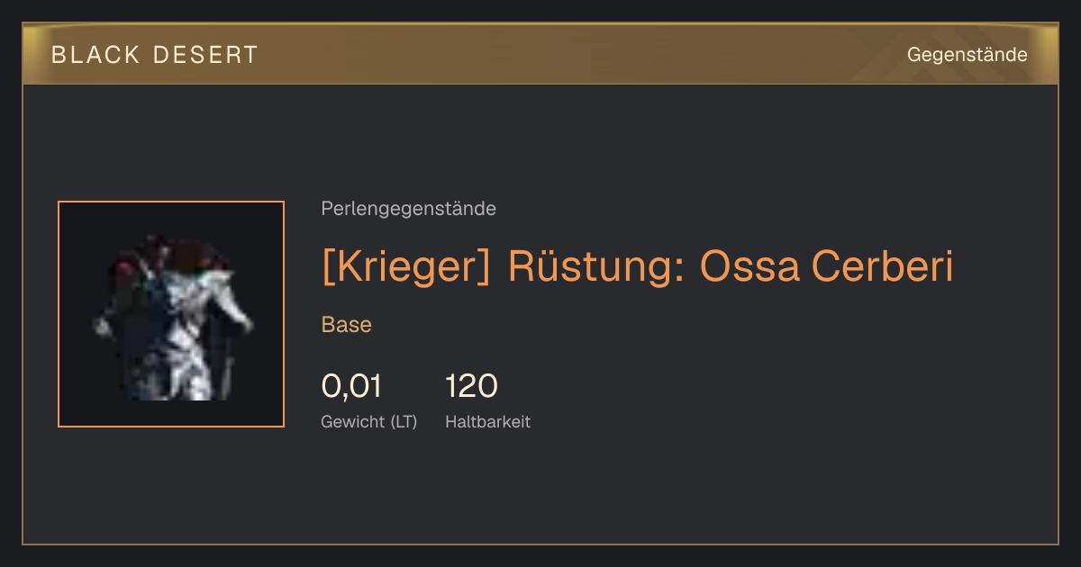This screenshot has height=567, width=1081.
Task: Click the word Rüstung: in title
Action: 596,266
